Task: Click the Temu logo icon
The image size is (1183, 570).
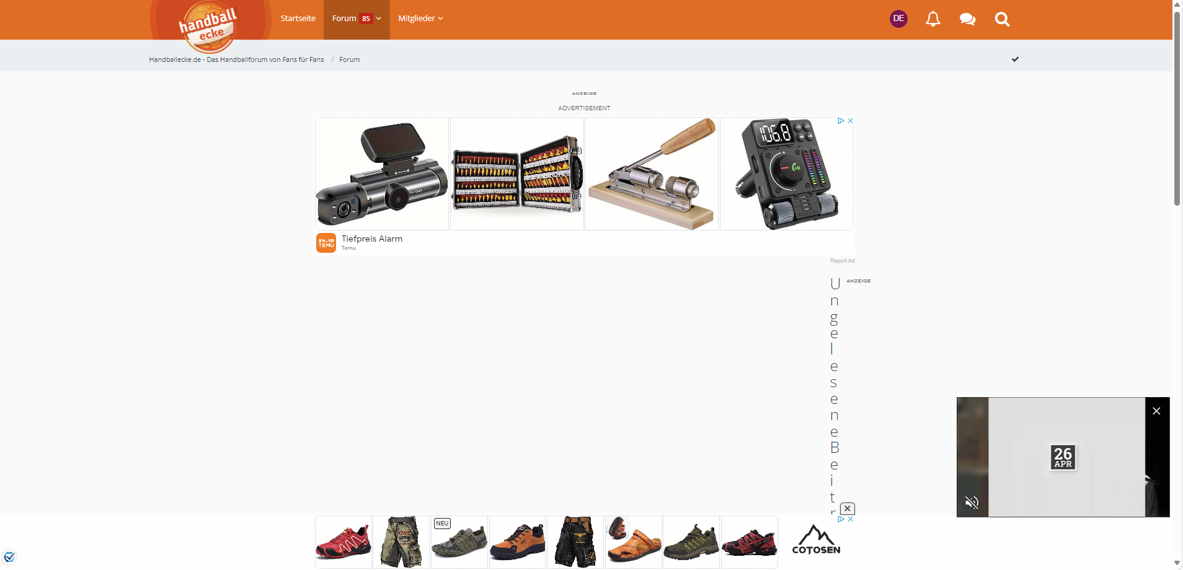Action: pos(326,243)
